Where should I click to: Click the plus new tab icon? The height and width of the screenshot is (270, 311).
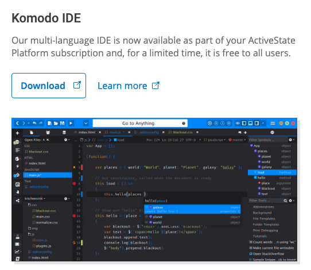(246, 133)
